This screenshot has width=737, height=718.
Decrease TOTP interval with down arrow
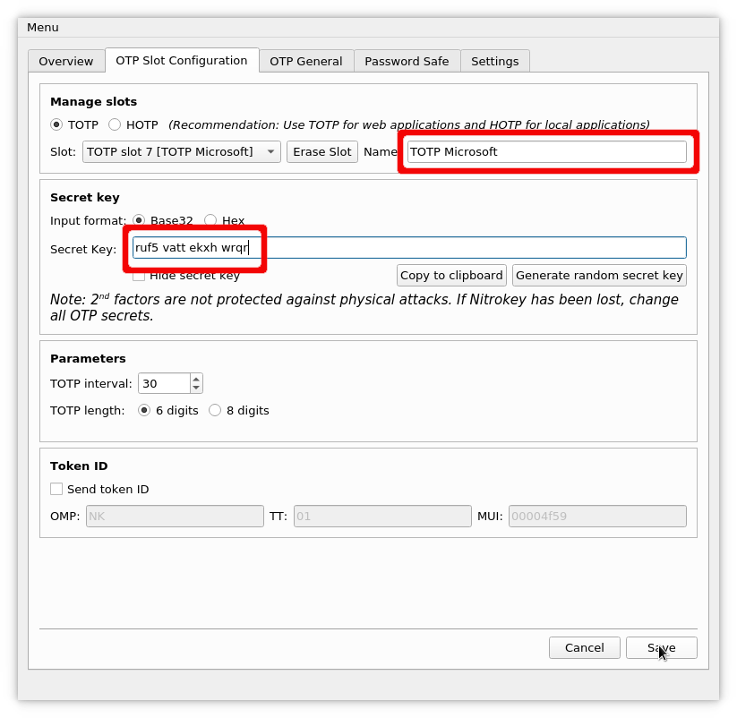[x=196, y=388]
